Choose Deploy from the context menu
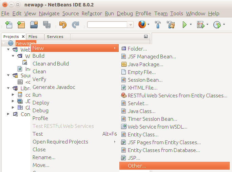Viewport: 232px width, 172px height. pos(75,103)
